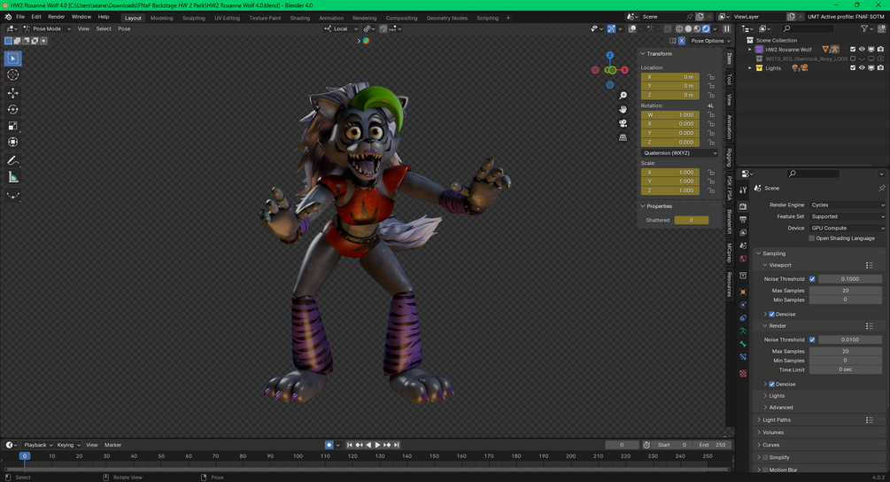
Task: Switch to perspective/orthographic grid icon
Action: 623,137
